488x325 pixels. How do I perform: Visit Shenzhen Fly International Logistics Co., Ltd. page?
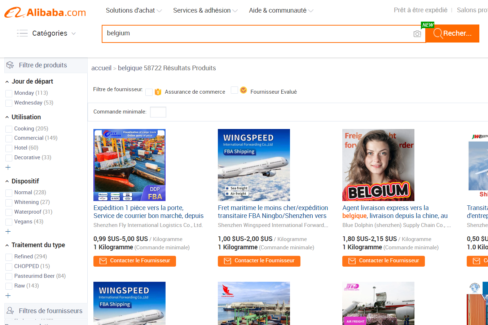(148, 225)
